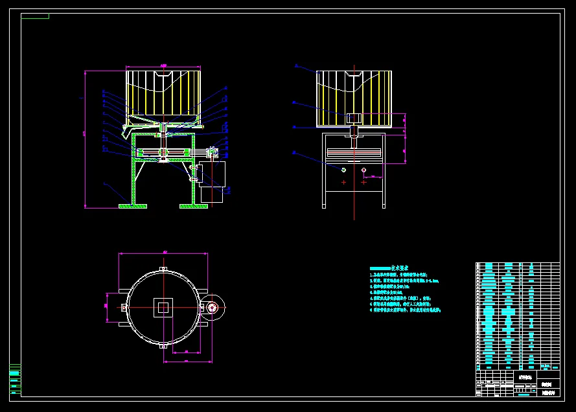Image resolution: width=576 pixels, height=412 pixels.
Task: Click the red hole circle on side-view frame
Action: tap(363, 170)
